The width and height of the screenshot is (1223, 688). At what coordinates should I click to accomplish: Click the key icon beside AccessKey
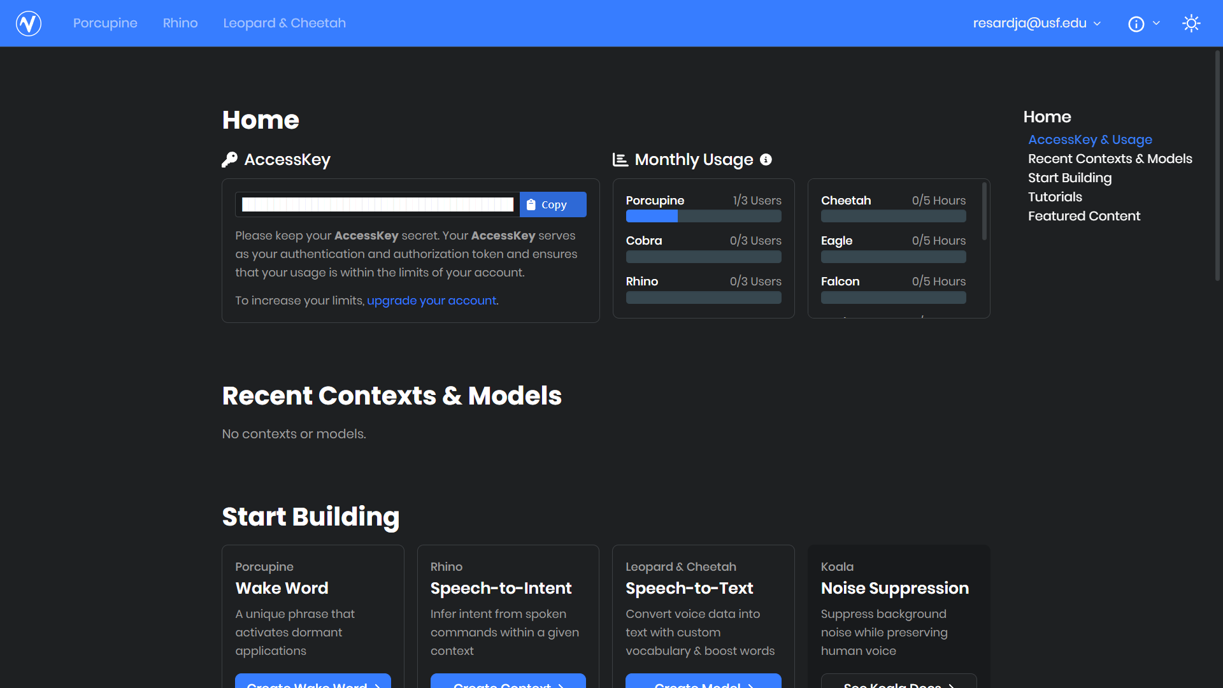click(229, 160)
